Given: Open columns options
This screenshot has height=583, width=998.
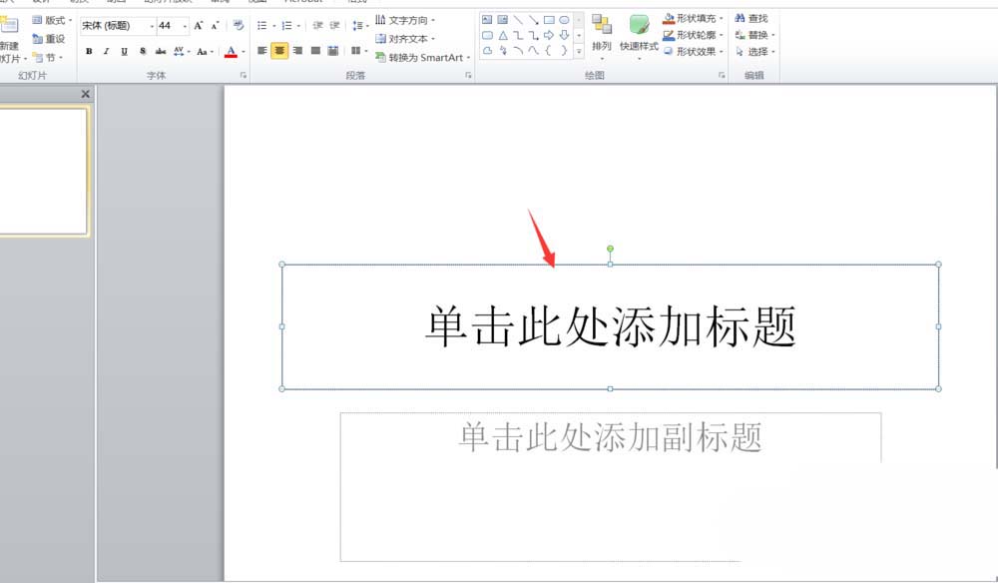Looking at the screenshot, I should 359,50.
